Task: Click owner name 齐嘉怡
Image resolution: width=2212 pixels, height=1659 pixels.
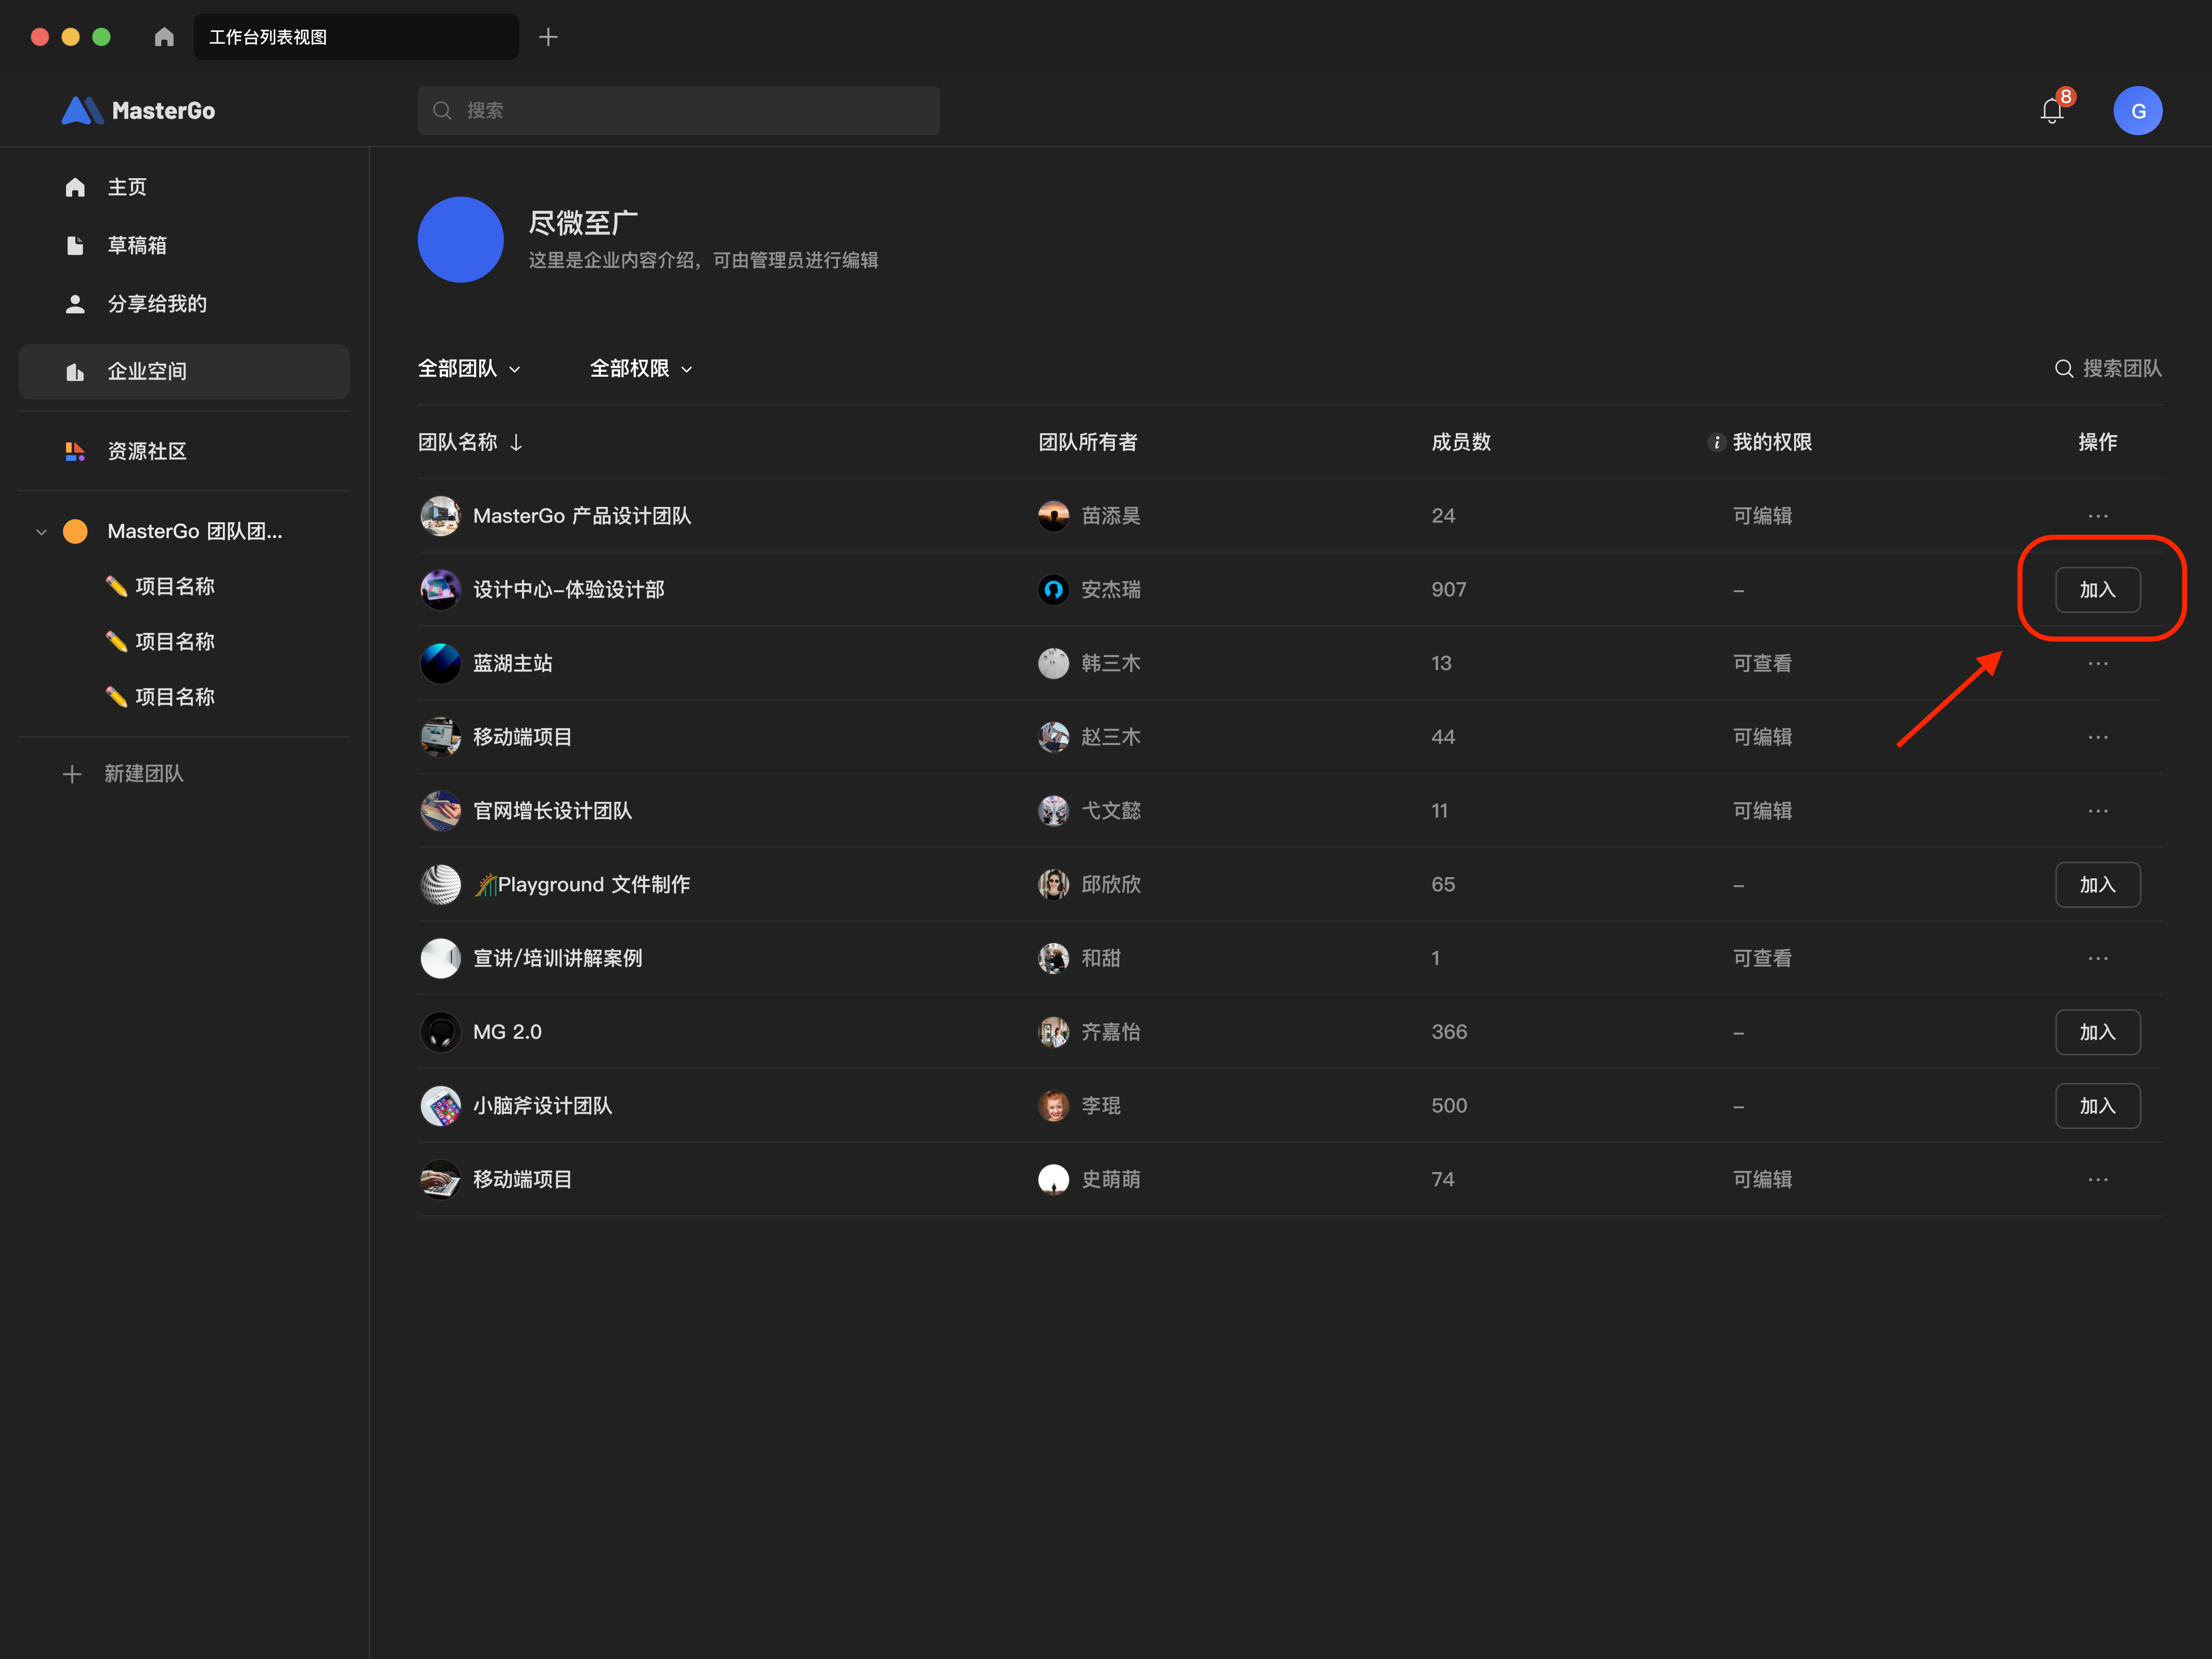Action: point(1111,1032)
